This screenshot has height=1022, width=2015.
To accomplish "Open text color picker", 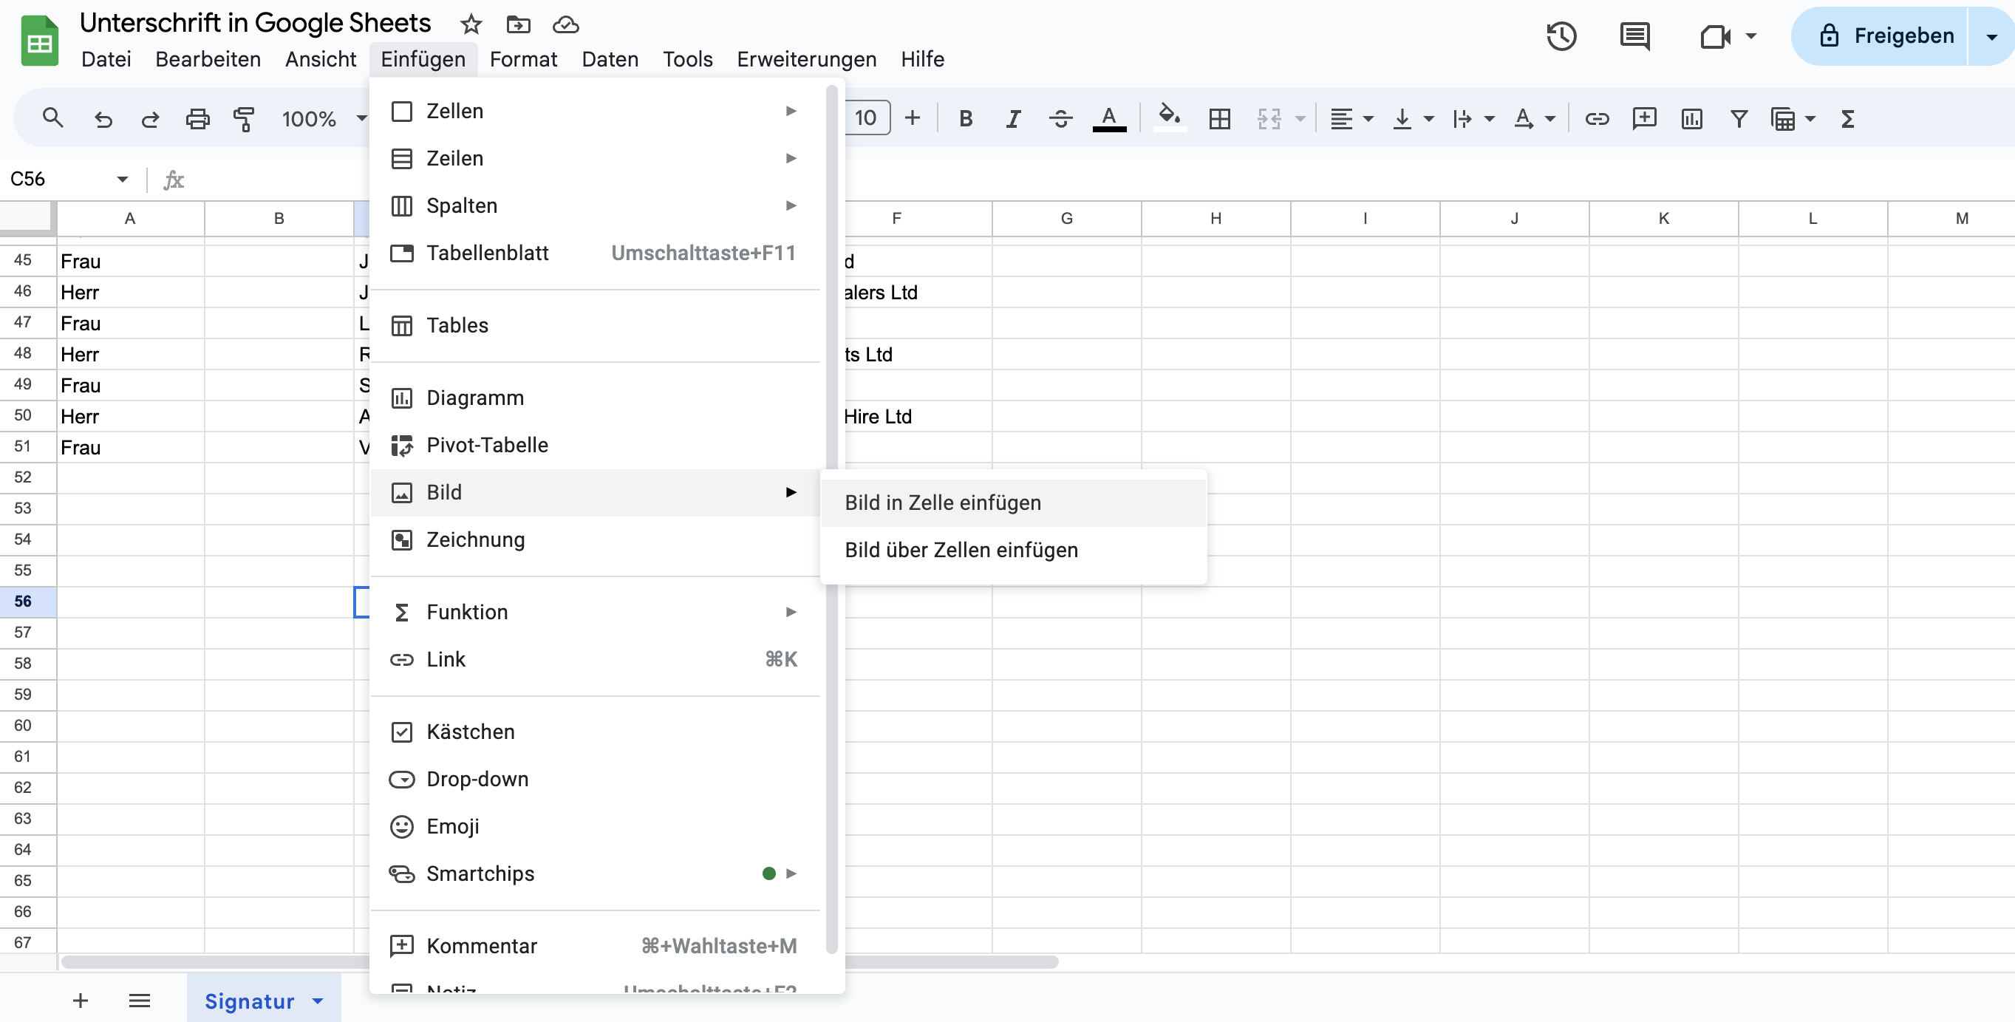I will click(1109, 118).
